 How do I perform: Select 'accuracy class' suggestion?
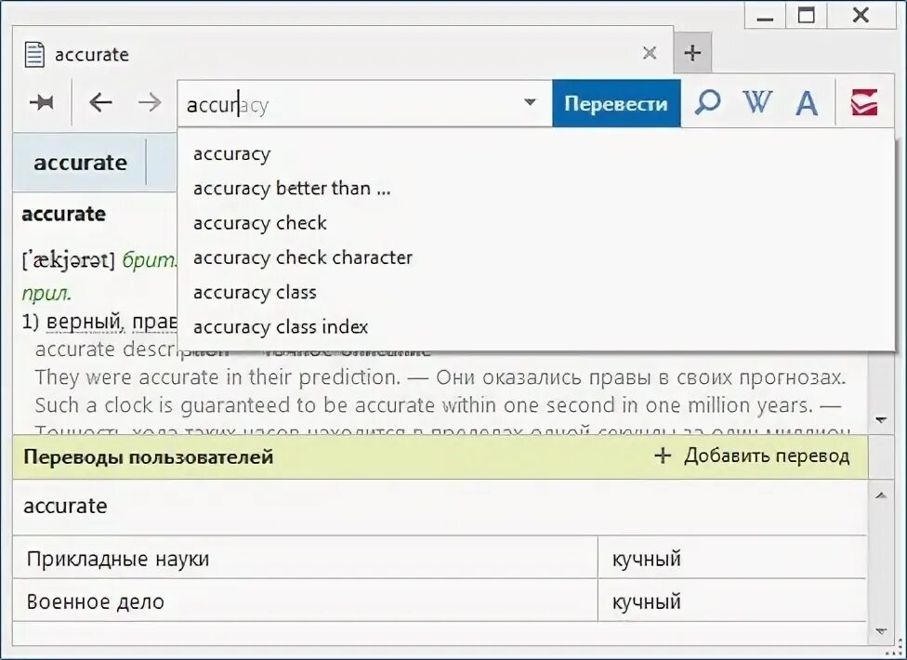click(x=255, y=293)
